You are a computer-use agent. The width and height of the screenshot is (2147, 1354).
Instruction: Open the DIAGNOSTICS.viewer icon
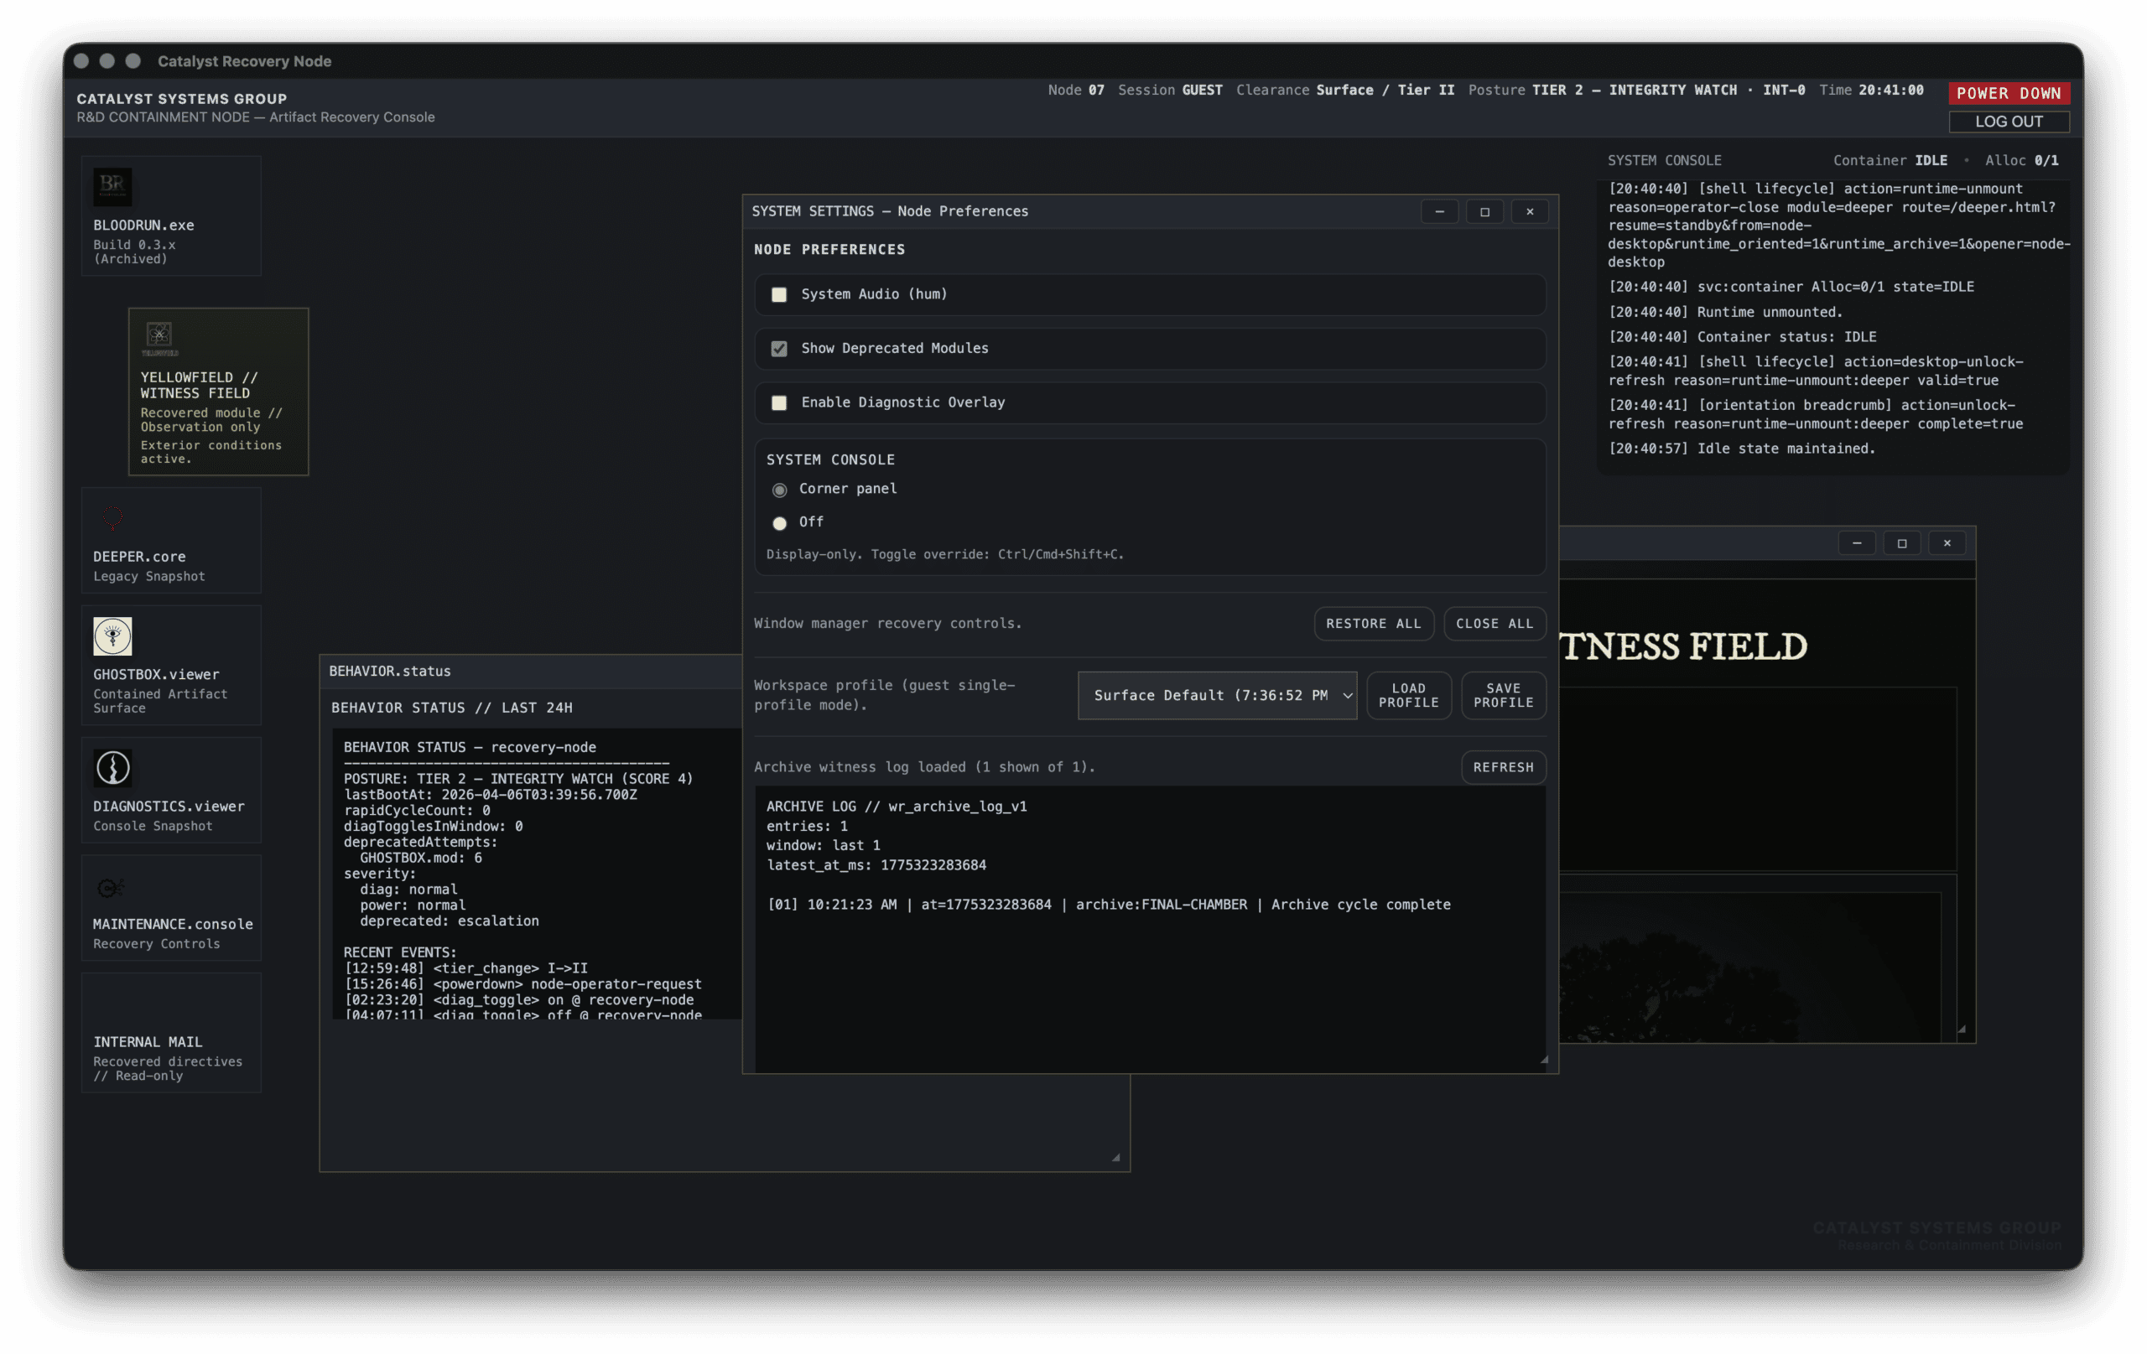pyautogui.click(x=170, y=790)
